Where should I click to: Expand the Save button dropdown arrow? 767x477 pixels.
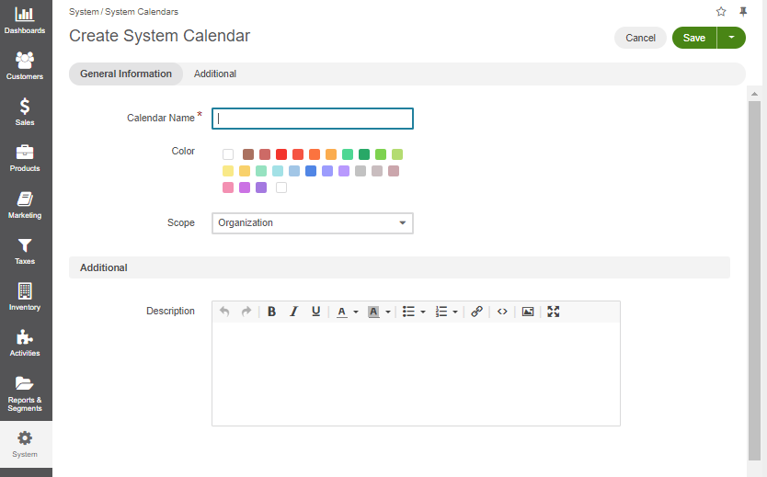(731, 38)
